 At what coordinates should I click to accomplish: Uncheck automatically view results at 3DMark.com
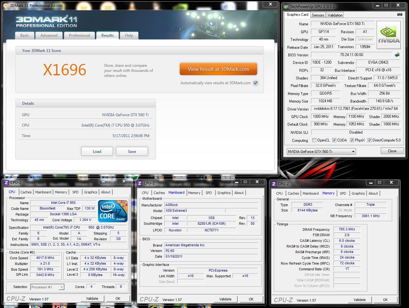(x=255, y=83)
